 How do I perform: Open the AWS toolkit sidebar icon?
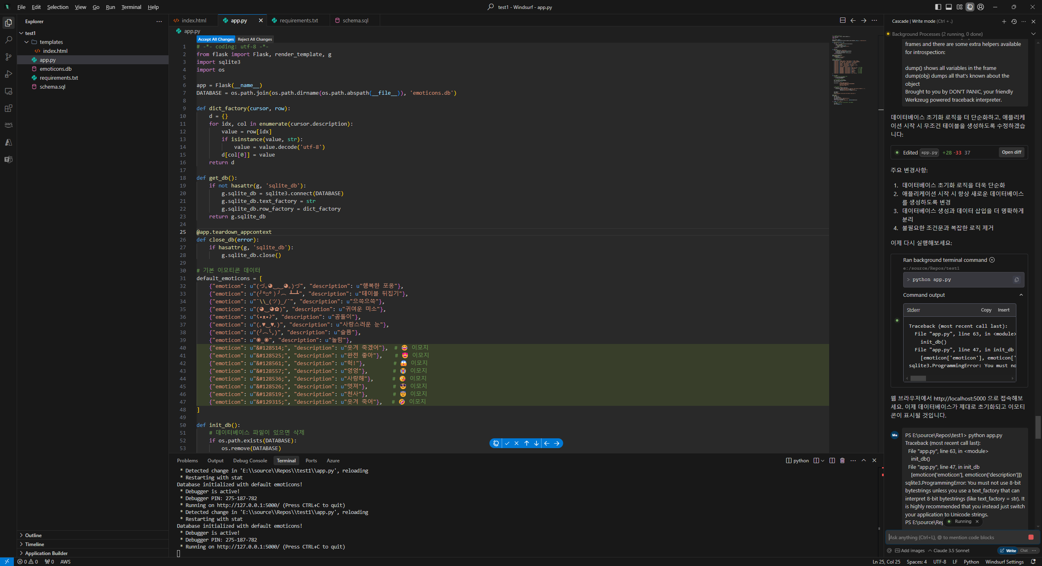coord(9,125)
